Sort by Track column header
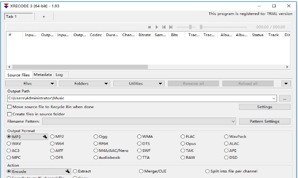Viewport: 298px width, 178px height. coord(274,35)
